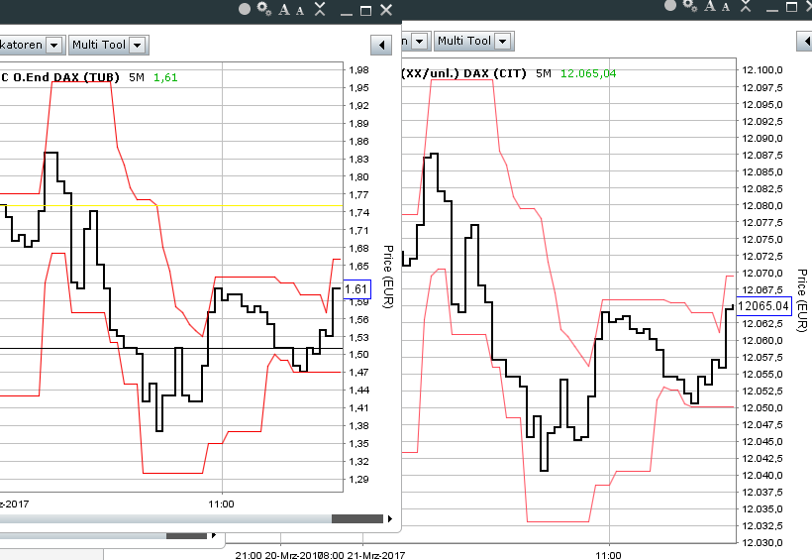The image size is (812, 560).
Task: Open gear settings in the TUB chart window
Action: point(264,9)
